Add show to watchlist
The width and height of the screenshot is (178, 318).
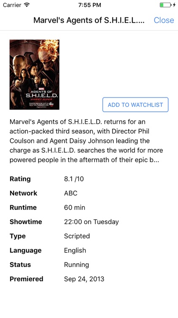(x=135, y=105)
